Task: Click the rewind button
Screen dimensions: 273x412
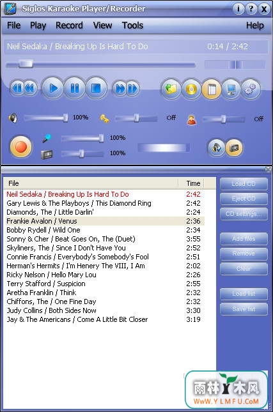Action: click(x=30, y=88)
